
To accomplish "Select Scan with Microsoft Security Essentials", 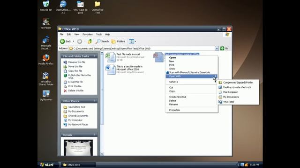I will (192, 72).
